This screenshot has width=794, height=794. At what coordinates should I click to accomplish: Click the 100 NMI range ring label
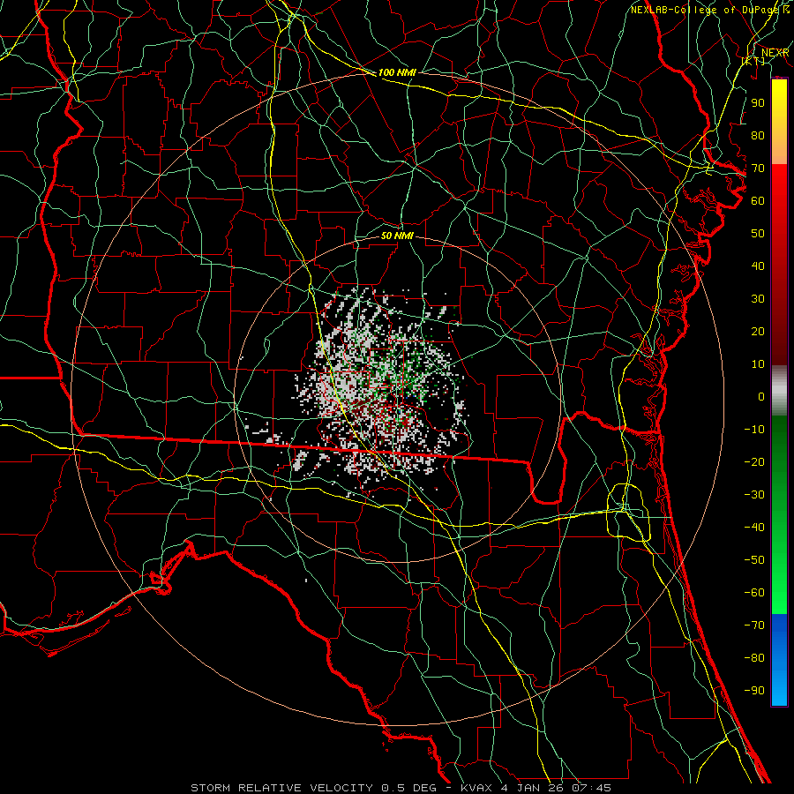coord(397,72)
